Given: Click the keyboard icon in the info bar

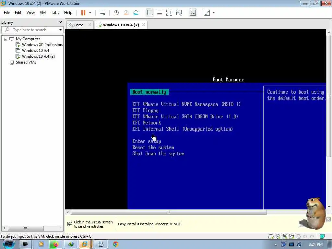Looking at the screenshot, I should coord(70,224).
